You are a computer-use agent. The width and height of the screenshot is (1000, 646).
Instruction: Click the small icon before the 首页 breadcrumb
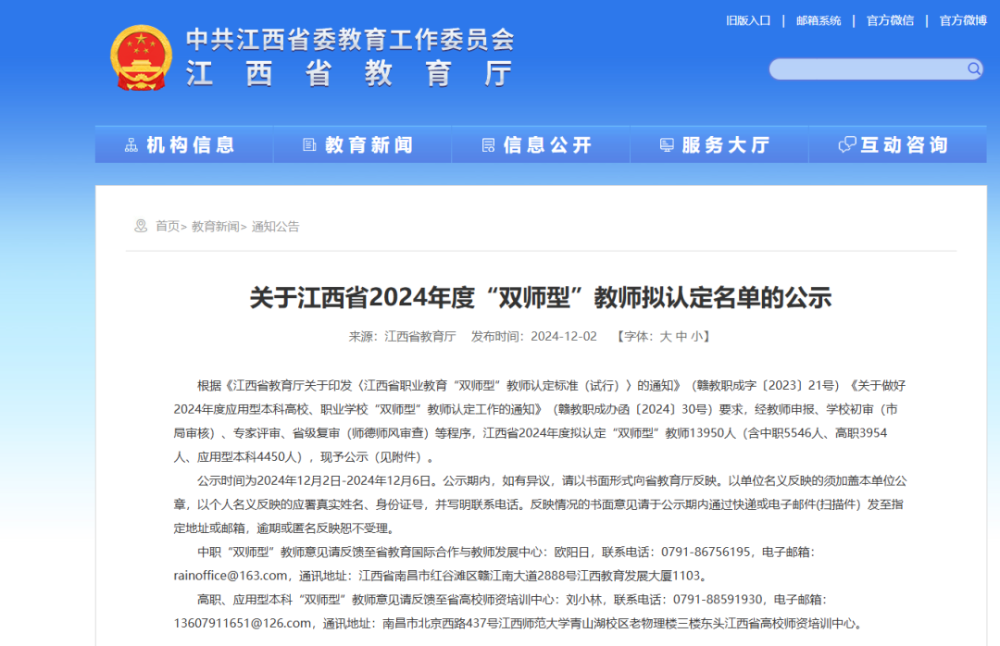(x=141, y=226)
